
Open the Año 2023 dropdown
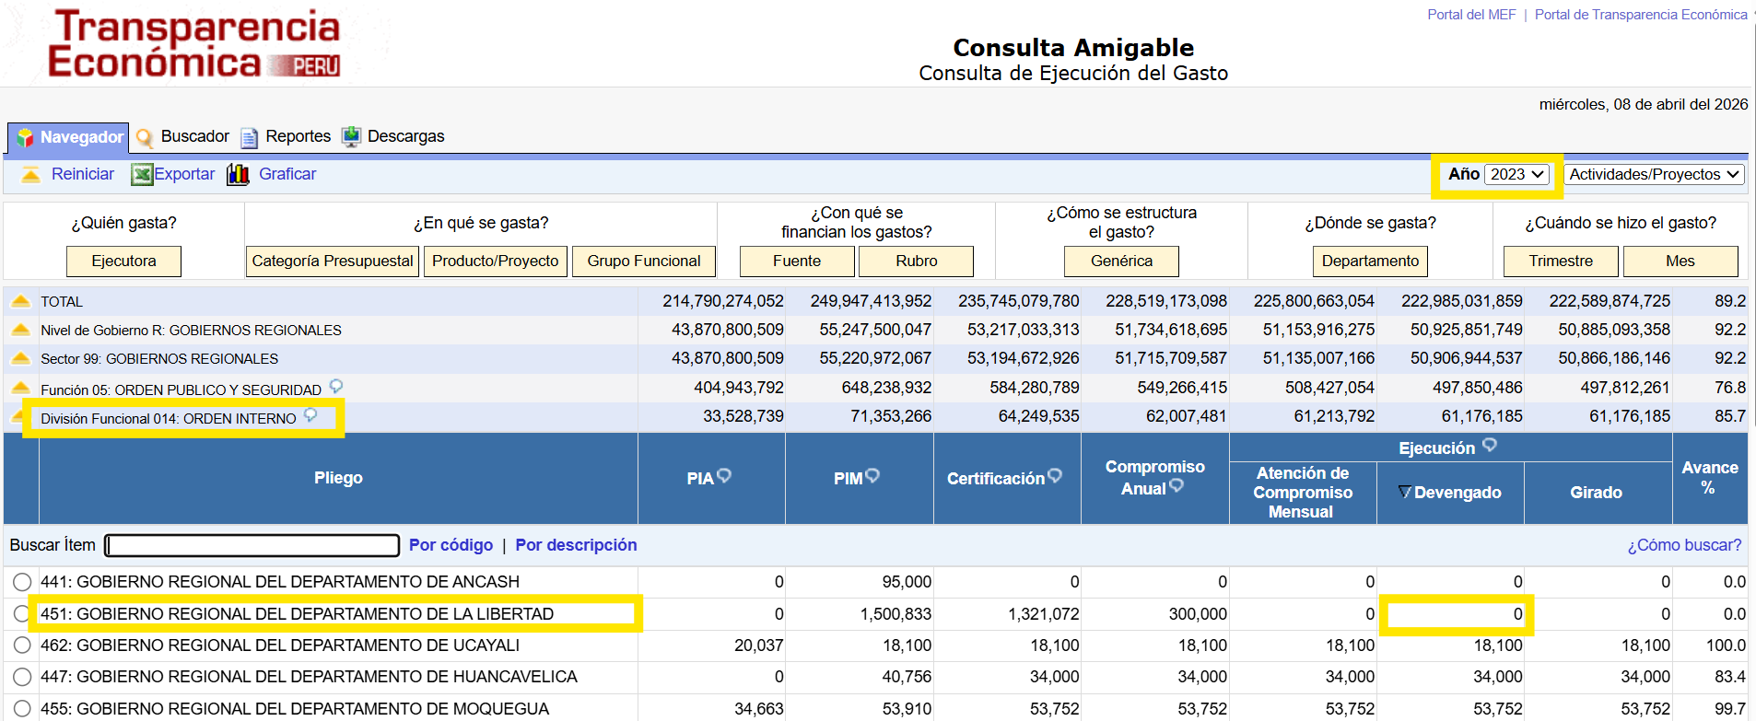1517,174
